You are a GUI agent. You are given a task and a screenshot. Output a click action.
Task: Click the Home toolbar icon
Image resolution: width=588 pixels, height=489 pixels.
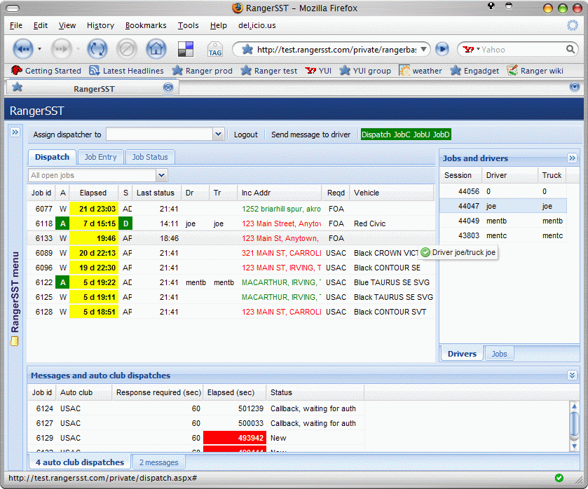(x=156, y=49)
